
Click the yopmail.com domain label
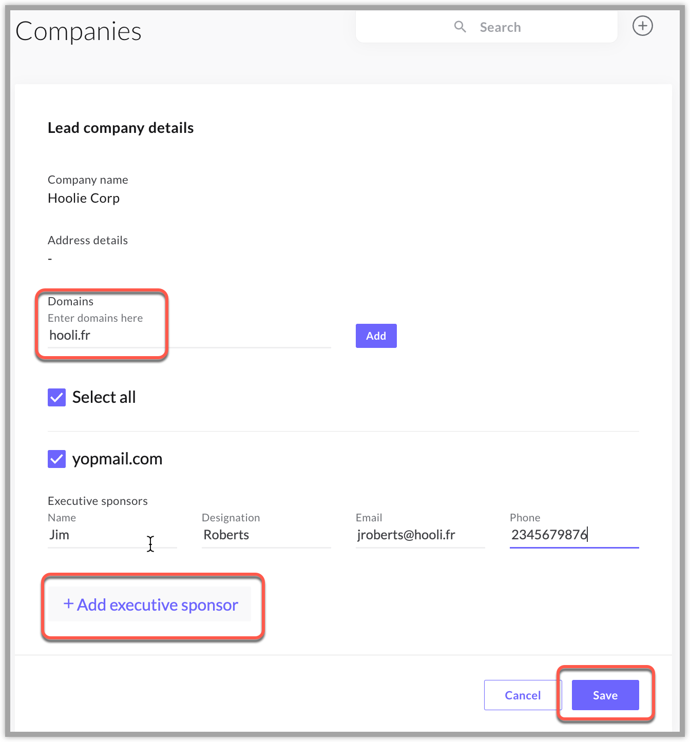coord(117,459)
